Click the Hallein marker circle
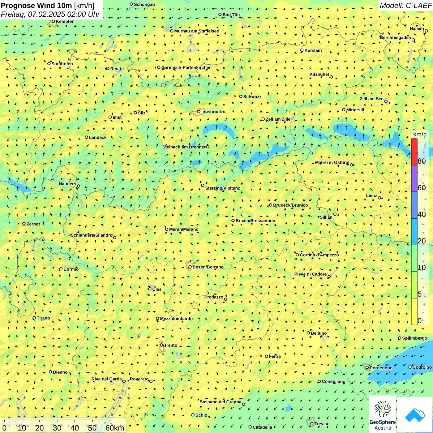The width and height of the screenshot is (433, 433). [426, 31]
